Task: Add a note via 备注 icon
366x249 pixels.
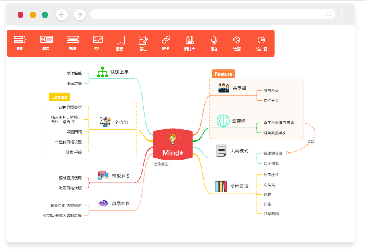Action: (143, 40)
